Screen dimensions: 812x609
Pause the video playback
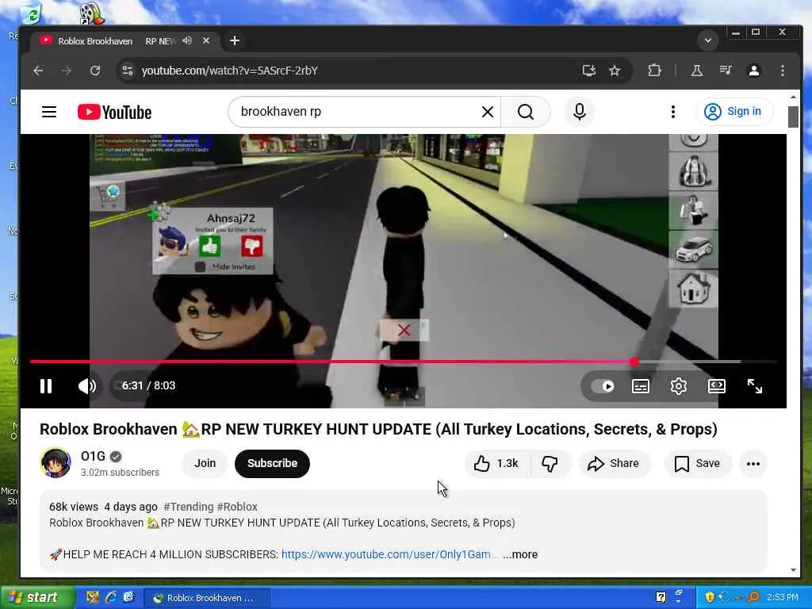(x=46, y=386)
